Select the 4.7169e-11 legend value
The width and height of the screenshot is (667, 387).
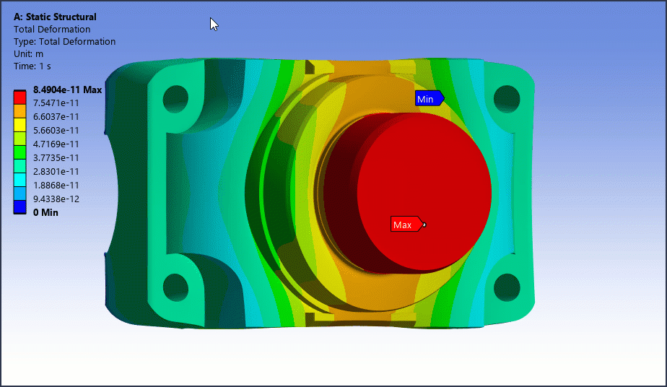(x=56, y=144)
